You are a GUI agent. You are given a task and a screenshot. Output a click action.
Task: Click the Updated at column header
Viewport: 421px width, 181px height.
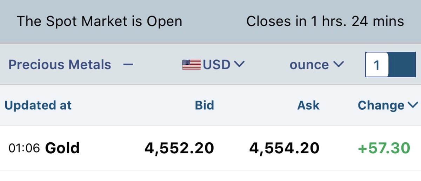(x=38, y=105)
